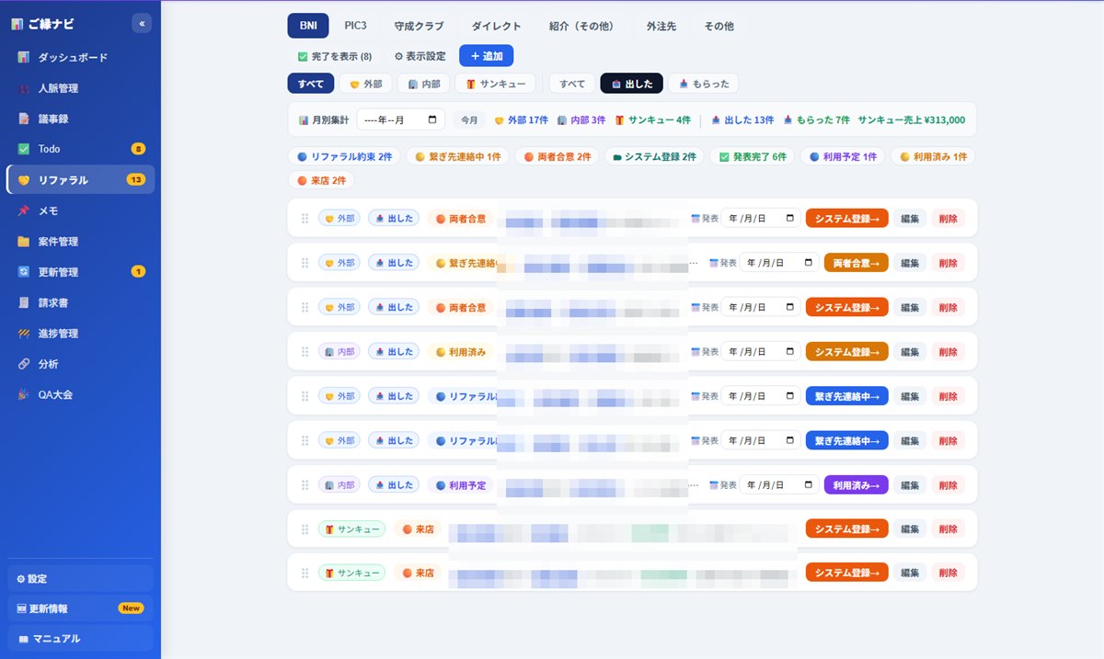Open the 守成クラブ tab
The width and height of the screenshot is (1104, 659).
tap(419, 26)
